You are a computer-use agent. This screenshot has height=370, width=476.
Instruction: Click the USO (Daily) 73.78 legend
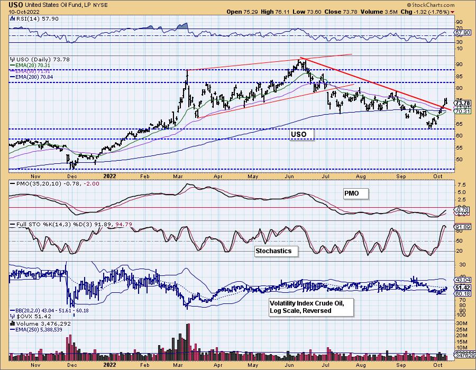pyautogui.click(x=43, y=59)
